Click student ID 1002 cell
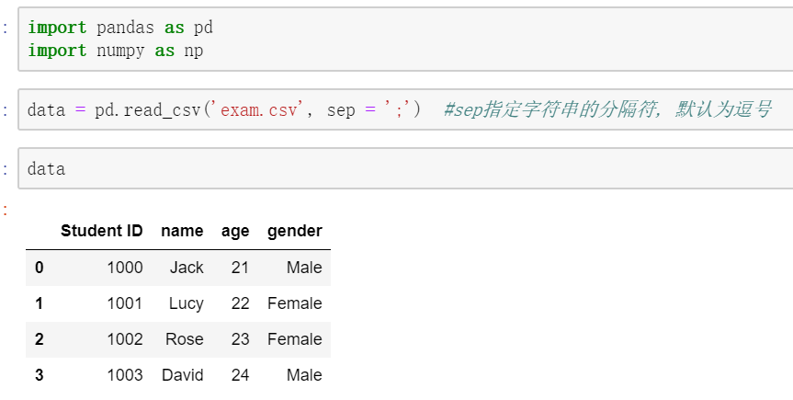The height and width of the screenshot is (400, 793). point(125,339)
